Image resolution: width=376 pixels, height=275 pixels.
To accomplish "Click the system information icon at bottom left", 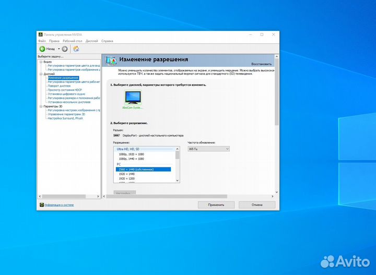I will 42,205.
